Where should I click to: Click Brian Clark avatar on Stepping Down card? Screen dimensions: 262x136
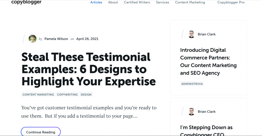tap(191, 112)
